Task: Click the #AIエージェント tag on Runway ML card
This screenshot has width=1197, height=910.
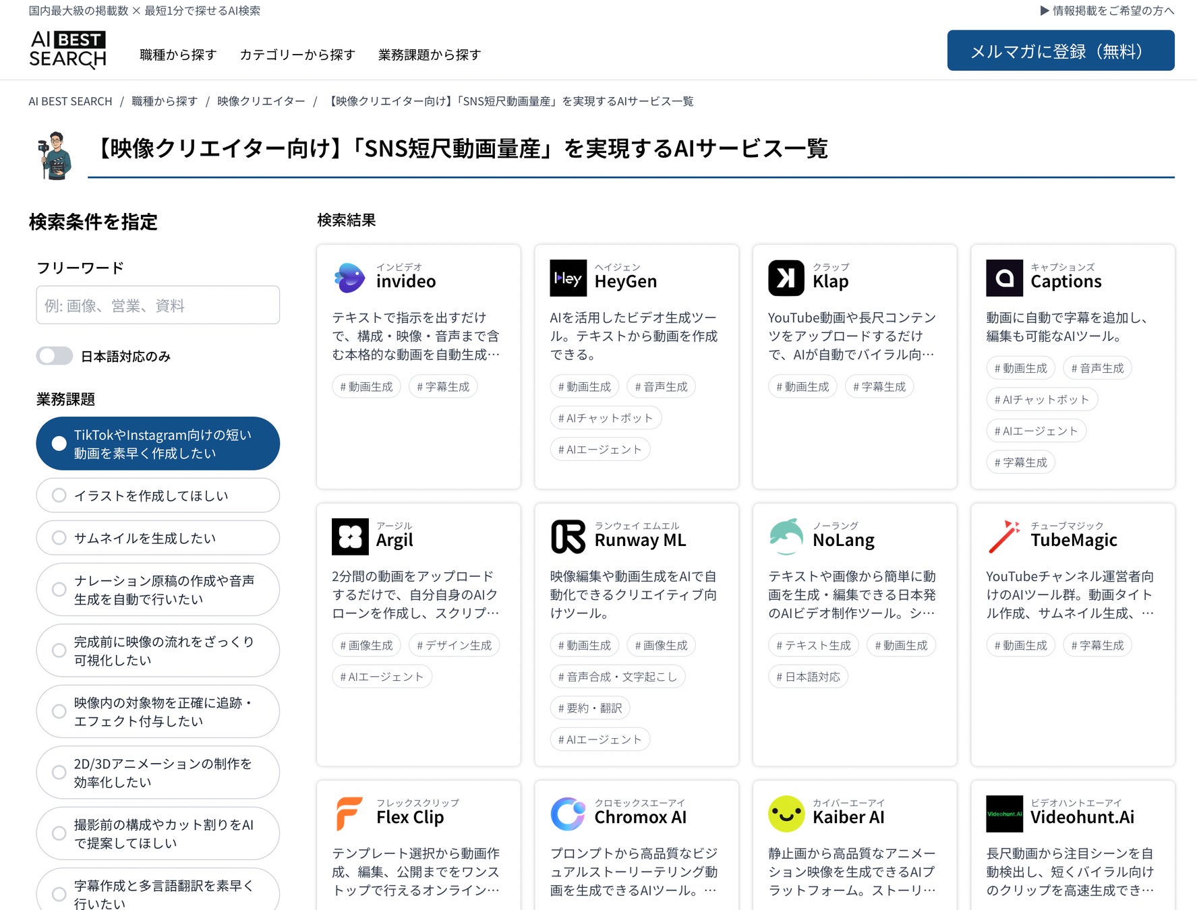Action: click(x=600, y=739)
